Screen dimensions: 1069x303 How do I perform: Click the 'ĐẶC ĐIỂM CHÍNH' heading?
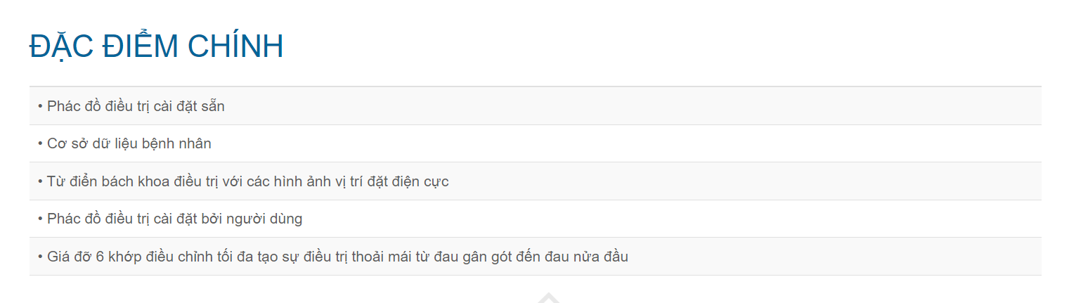click(156, 46)
